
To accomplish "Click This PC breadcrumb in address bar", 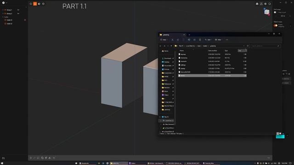I will (181, 46).
